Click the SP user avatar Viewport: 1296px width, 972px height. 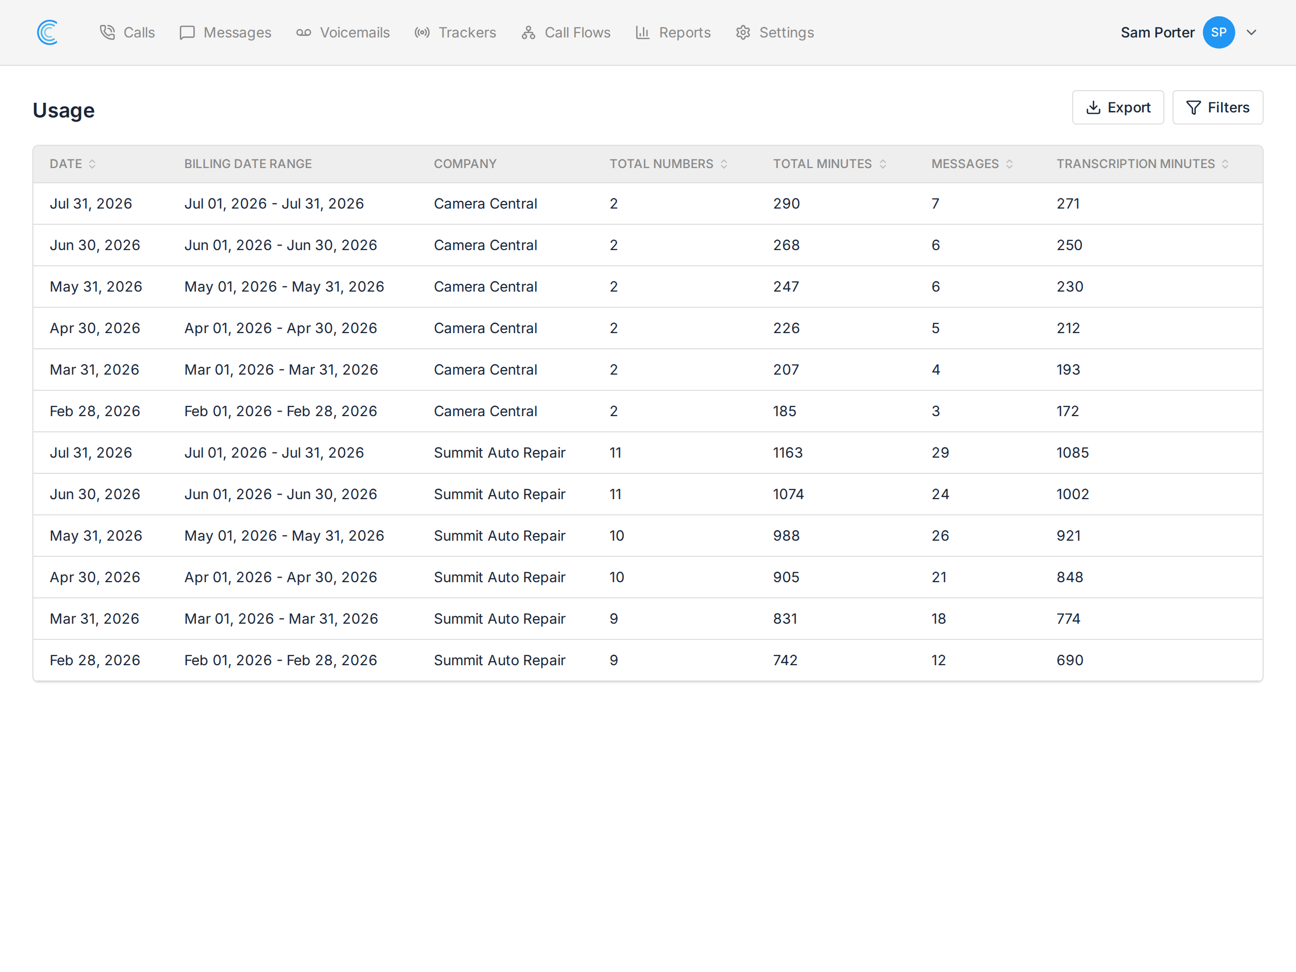[x=1219, y=32]
